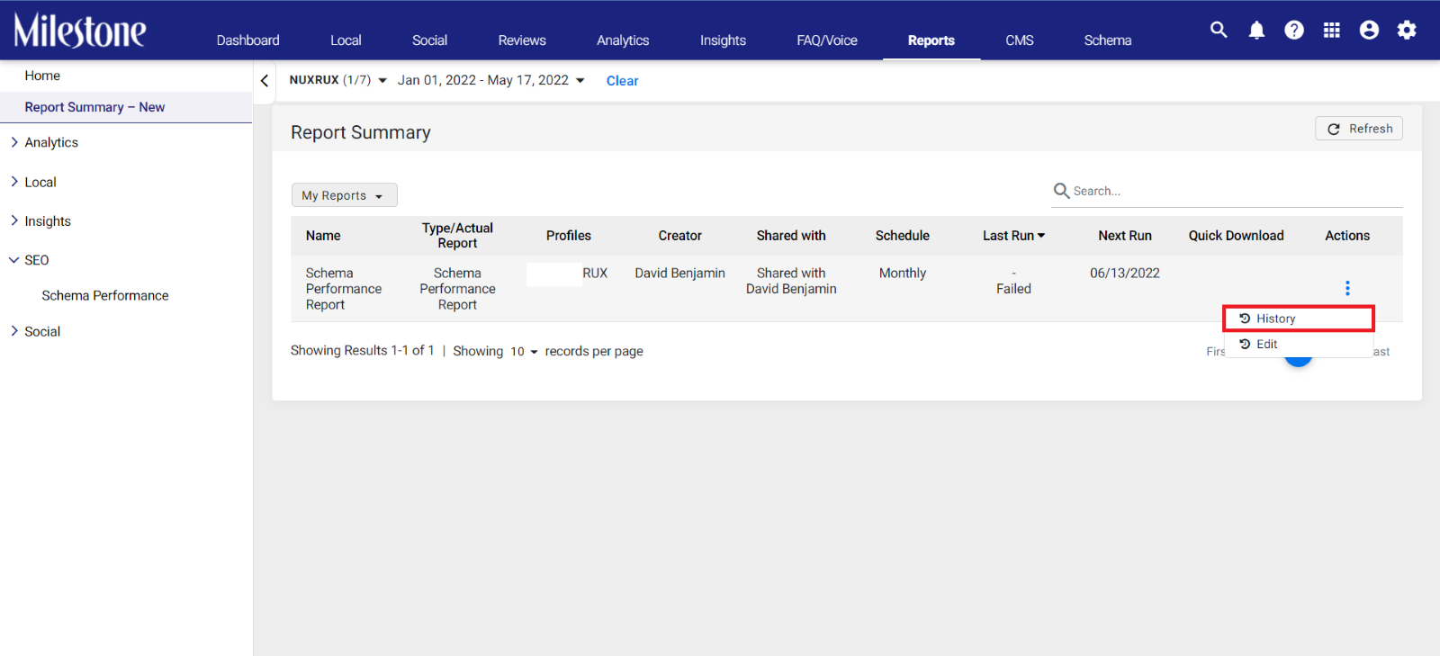
Task: Click the Monthly schedule cell
Action: (903, 274)
